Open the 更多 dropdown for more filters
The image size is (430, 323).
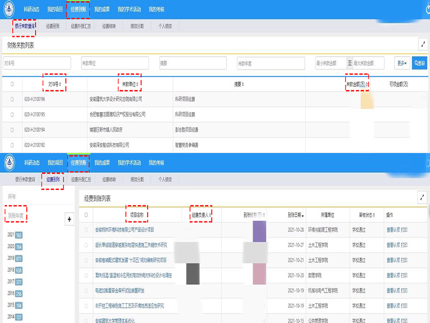pos(402,63)
